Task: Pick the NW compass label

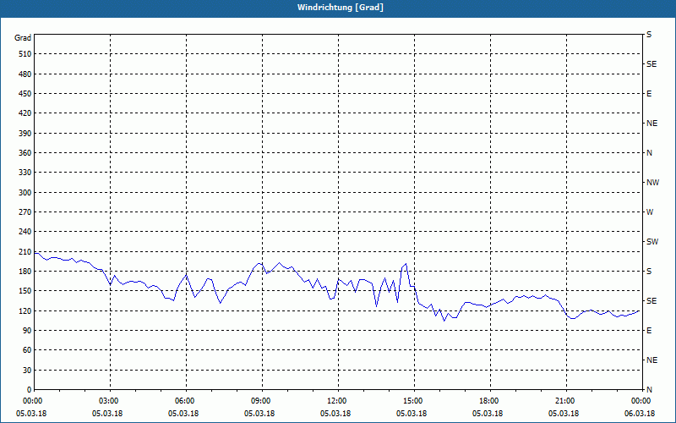Action: 652,183
